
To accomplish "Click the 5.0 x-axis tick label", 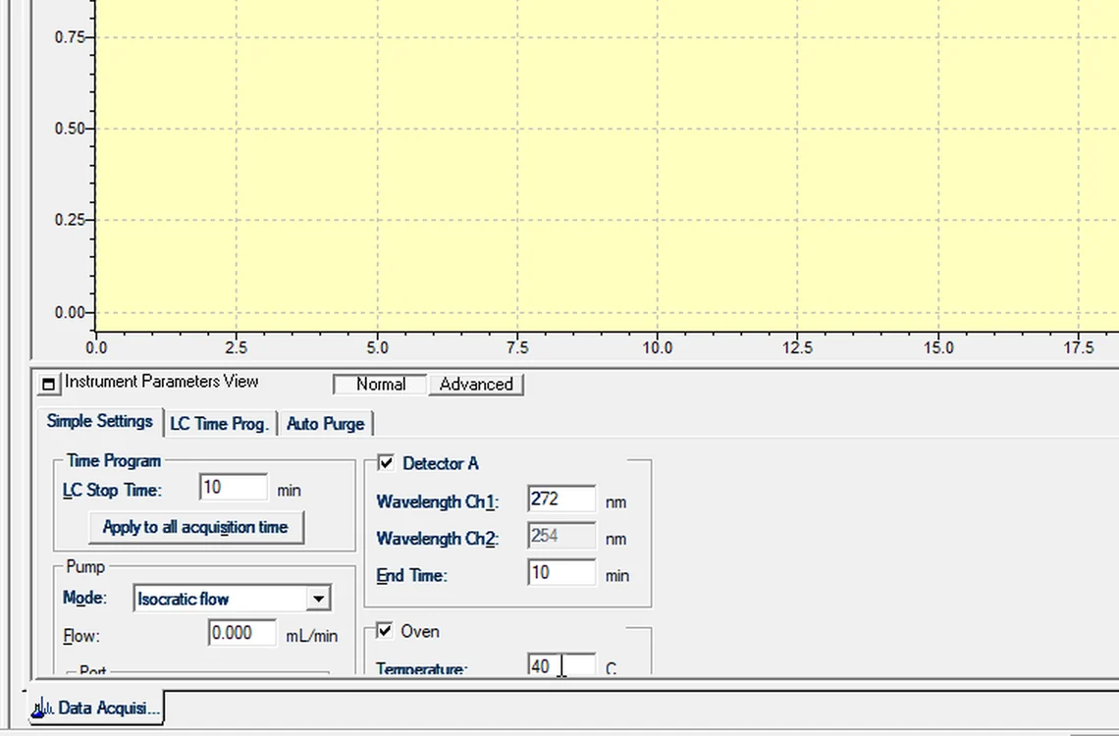I will point(378,348).
